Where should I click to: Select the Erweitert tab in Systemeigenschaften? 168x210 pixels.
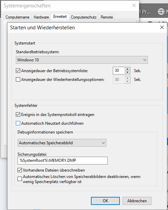point(60,17)
